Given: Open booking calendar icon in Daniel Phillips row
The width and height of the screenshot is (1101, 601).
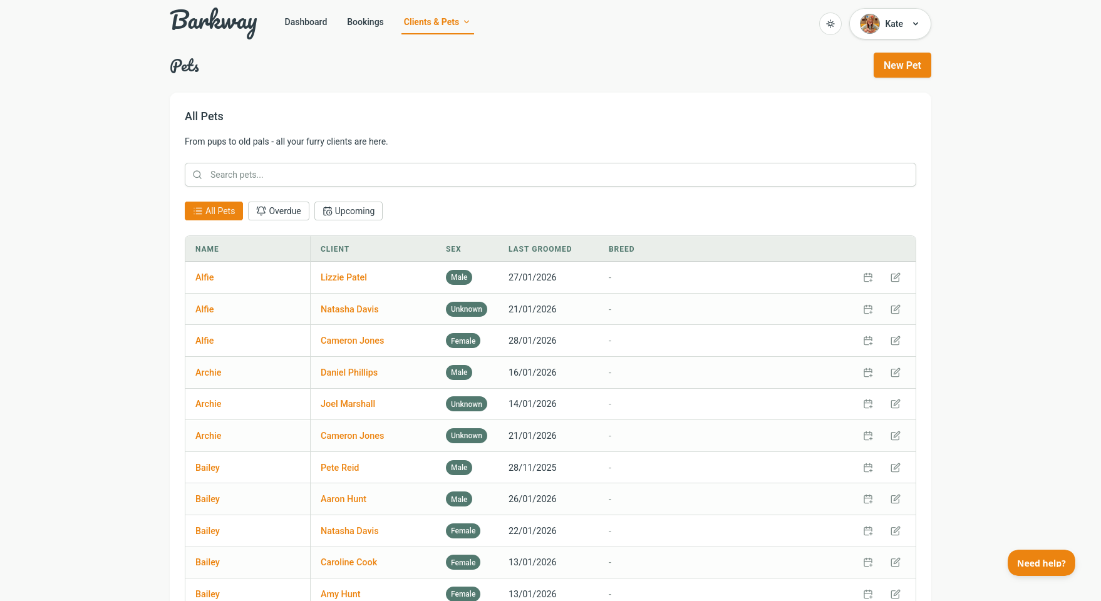Looking at the screenshot, I should [868, 372].
